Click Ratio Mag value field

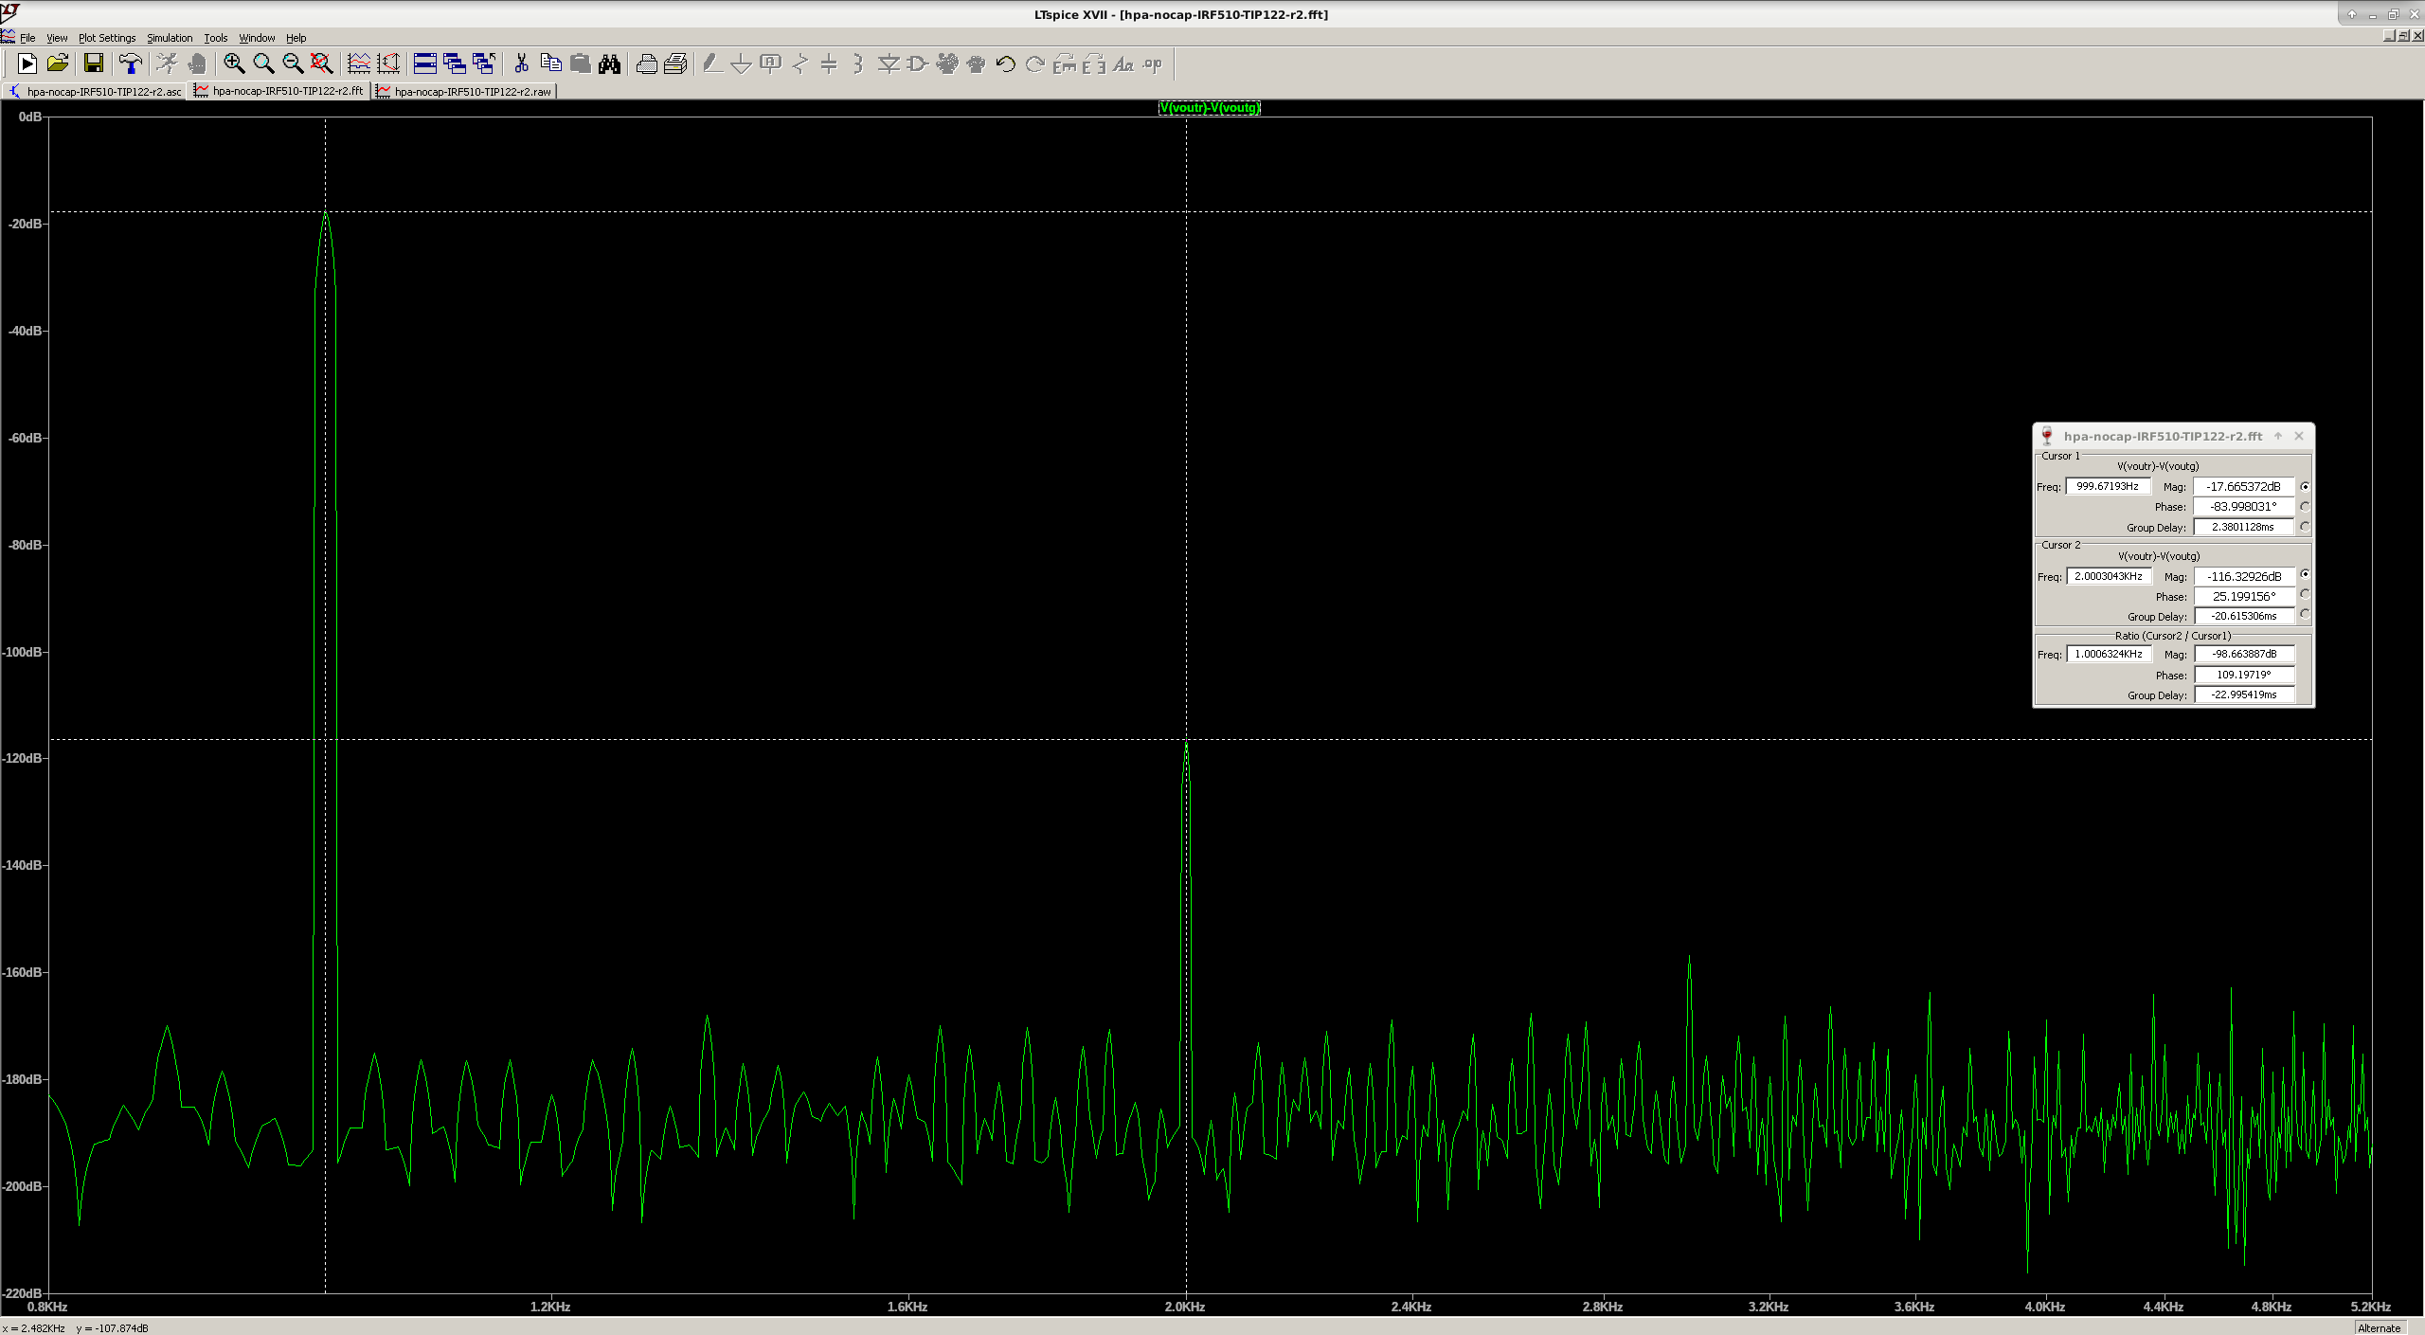click(x=2243, y=654)
